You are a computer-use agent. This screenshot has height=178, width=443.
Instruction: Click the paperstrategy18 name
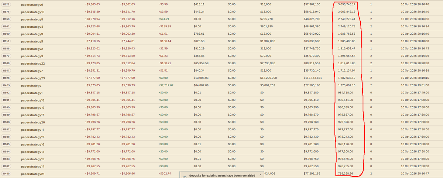point(33,100)
